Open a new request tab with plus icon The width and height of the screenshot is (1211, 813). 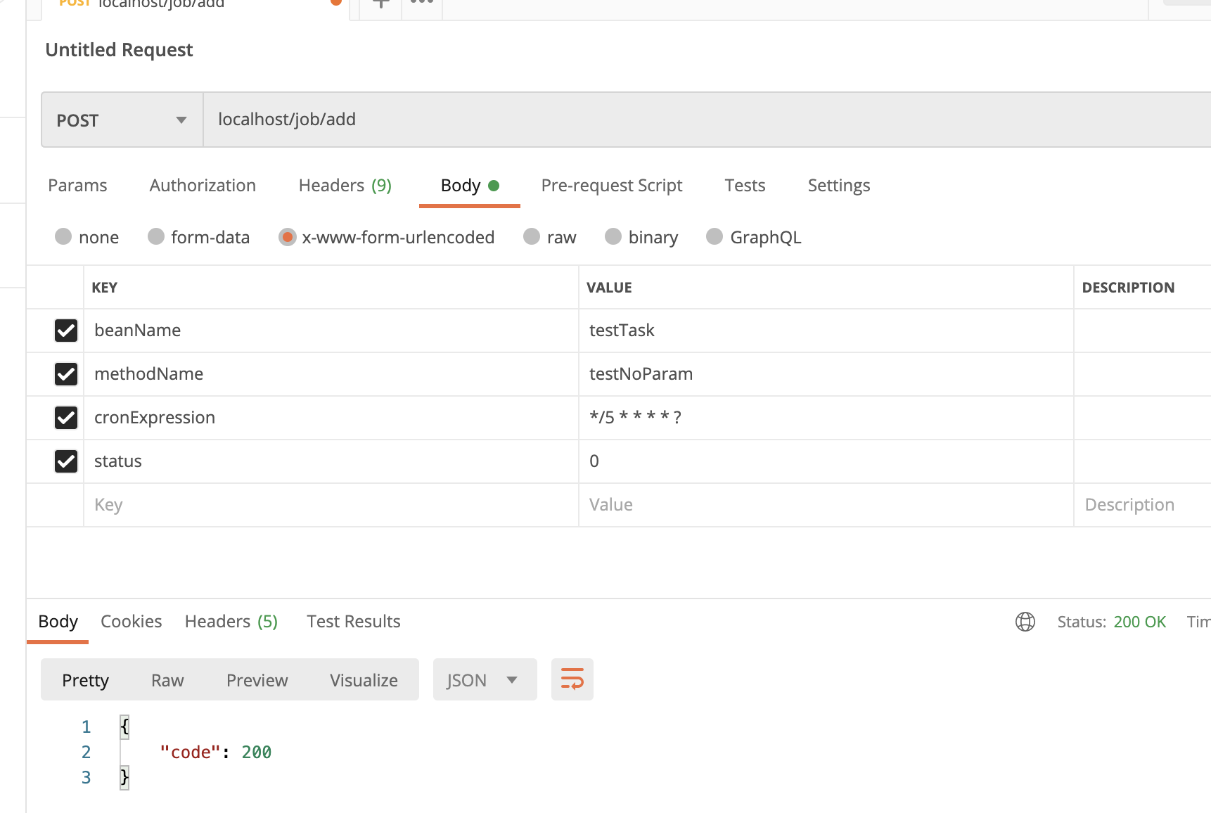[x=380, y=4]
